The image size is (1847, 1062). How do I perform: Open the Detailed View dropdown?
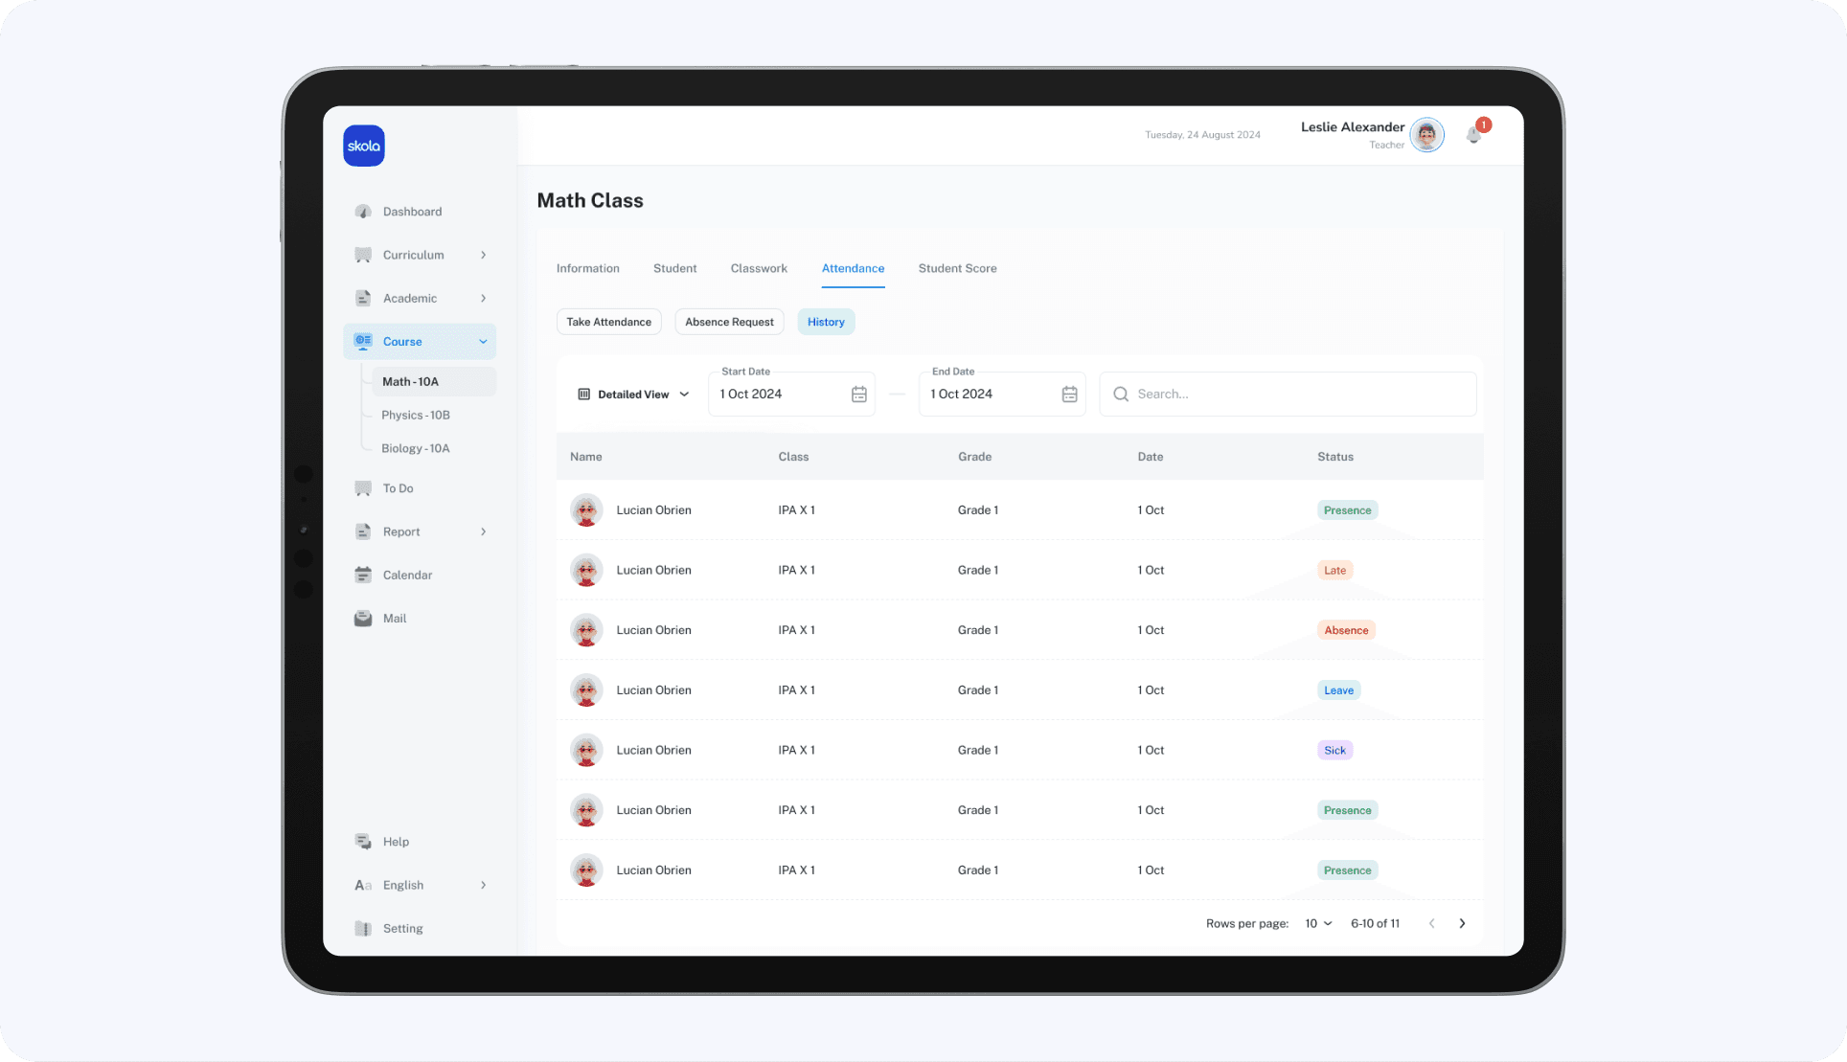tap(633, 395)
